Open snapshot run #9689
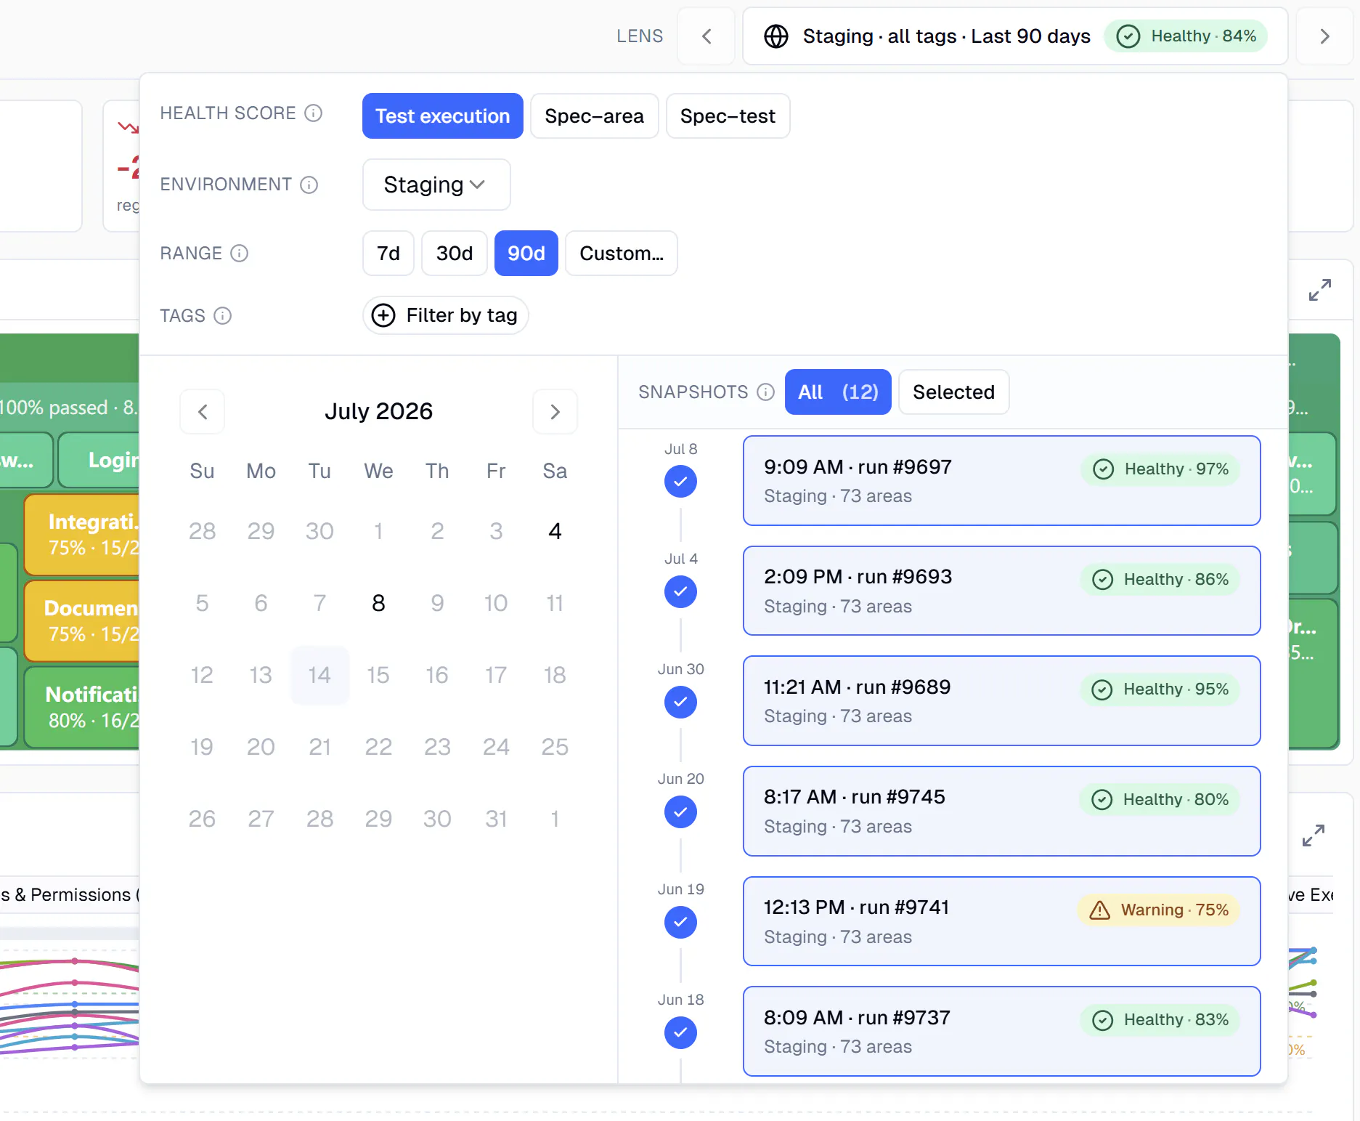Screen dimensions: 1360x1121 click(x=1001, y=701)
